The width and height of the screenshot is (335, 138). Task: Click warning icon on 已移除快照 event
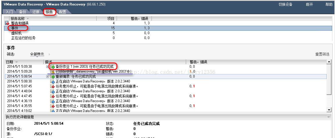point(52,72)
